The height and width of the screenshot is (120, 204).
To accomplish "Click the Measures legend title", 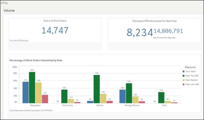I will (190, 67).
